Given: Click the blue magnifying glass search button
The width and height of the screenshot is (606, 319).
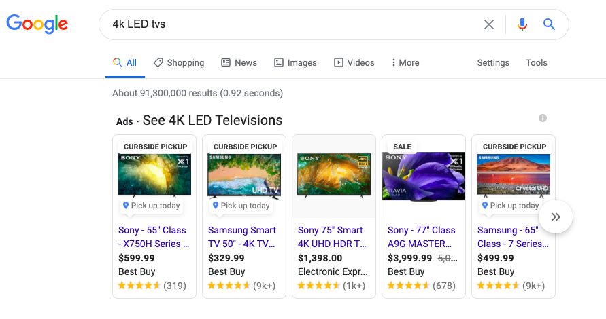Looking at the screenshot, I should click(x=550, y=24).
